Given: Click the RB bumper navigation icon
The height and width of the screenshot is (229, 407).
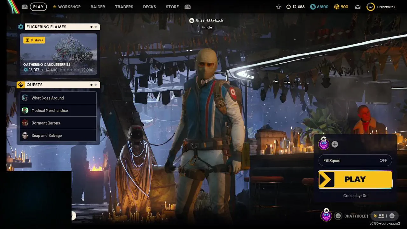Looking at the screenshot, I should [x=188, y=7].
